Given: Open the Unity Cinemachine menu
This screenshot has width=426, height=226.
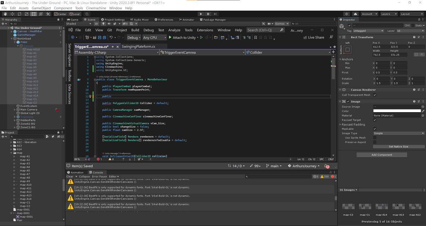Looking at the screenshot, I should pos(96,8).
